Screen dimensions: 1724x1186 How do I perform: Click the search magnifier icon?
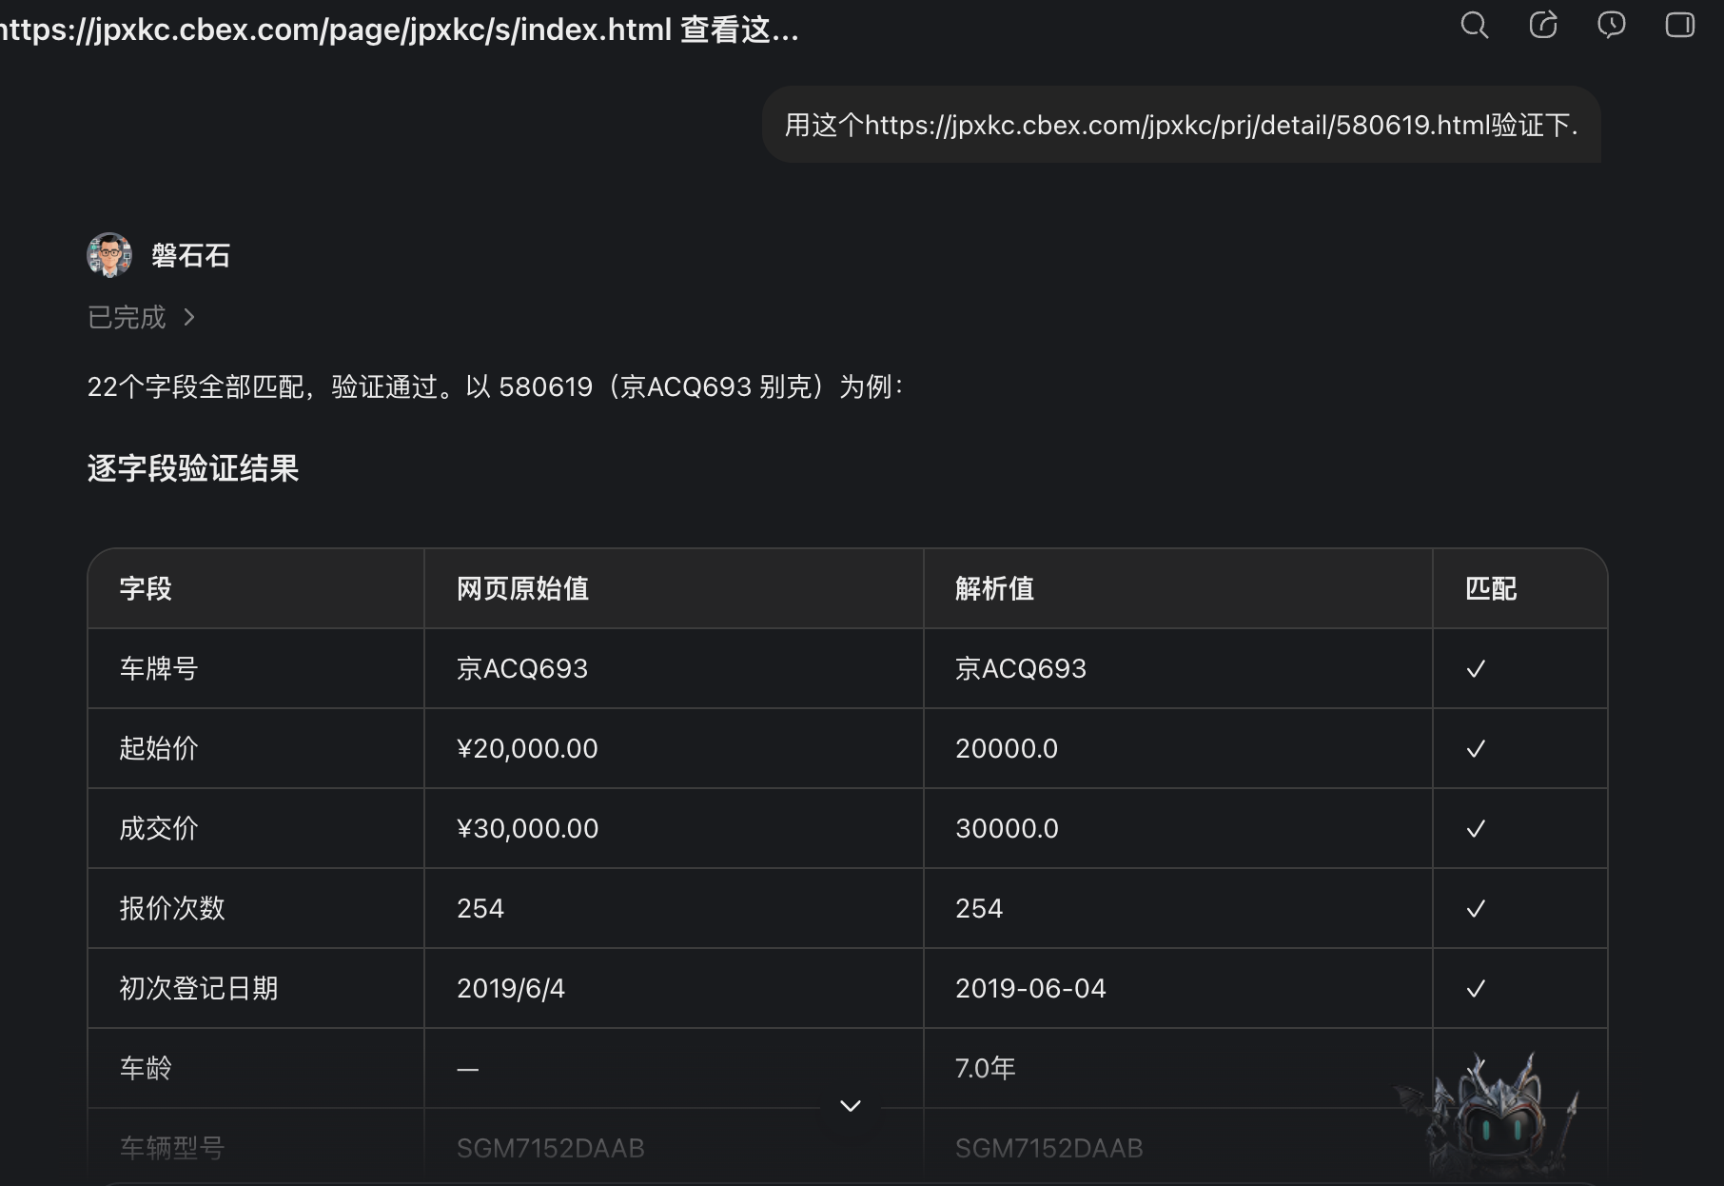coord(1474,25)
